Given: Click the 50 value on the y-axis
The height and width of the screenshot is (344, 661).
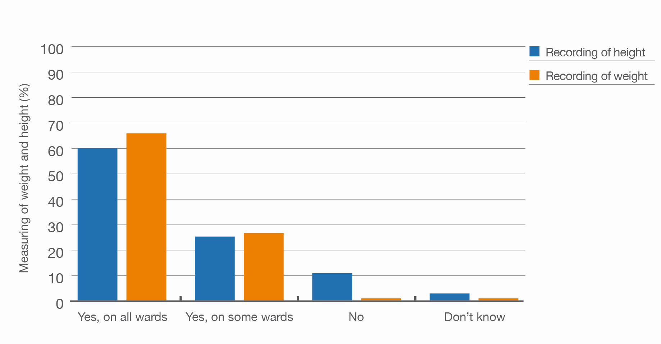Looking at the screenshot, I should pos(56,177).
